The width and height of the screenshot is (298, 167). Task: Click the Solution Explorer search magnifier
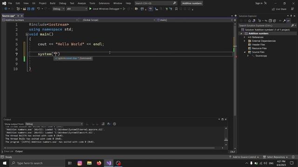[x=293, y=26]
